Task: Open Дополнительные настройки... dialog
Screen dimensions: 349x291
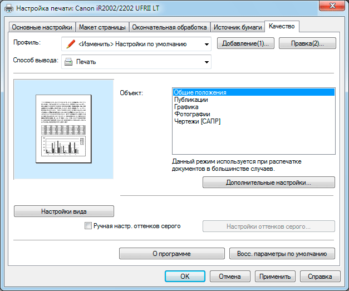Action: pos(269,183)
